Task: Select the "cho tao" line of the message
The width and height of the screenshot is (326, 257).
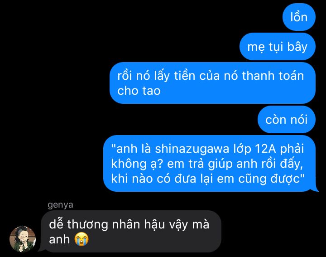Action: [139, 91]
